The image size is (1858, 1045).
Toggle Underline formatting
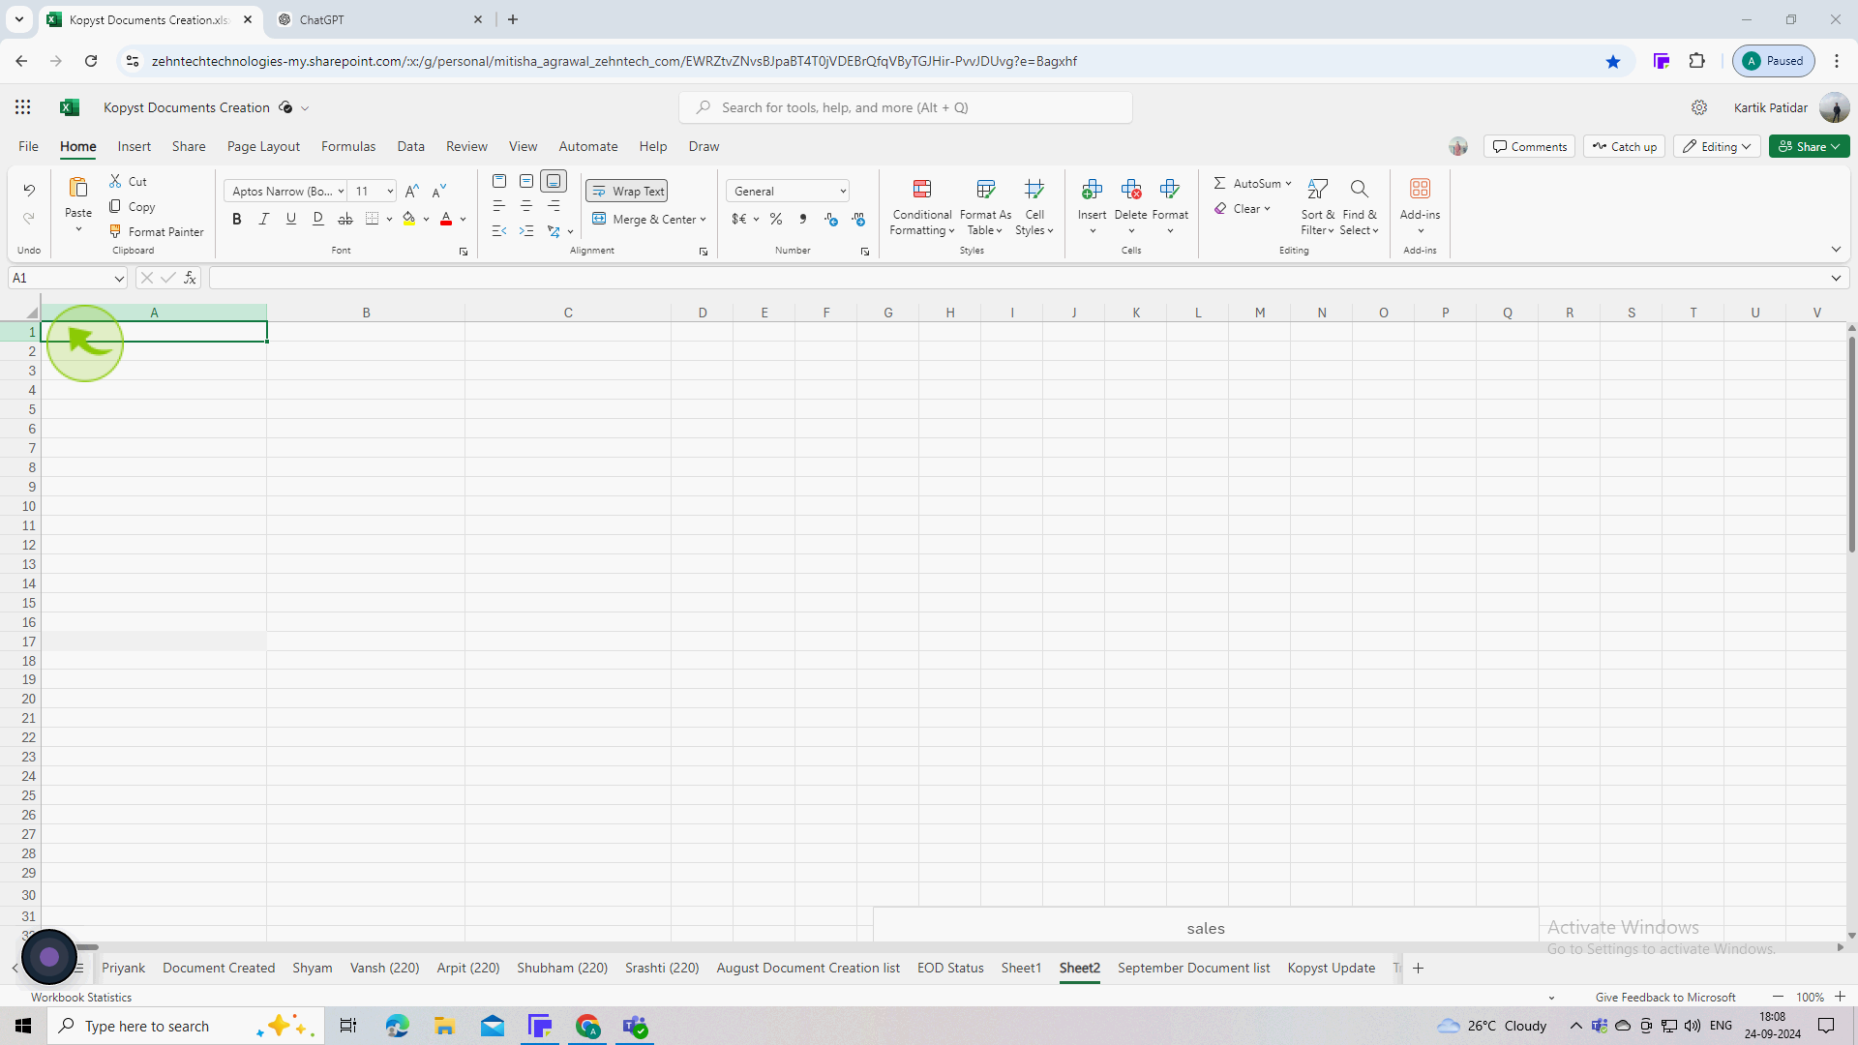click(x=291, y=219)
